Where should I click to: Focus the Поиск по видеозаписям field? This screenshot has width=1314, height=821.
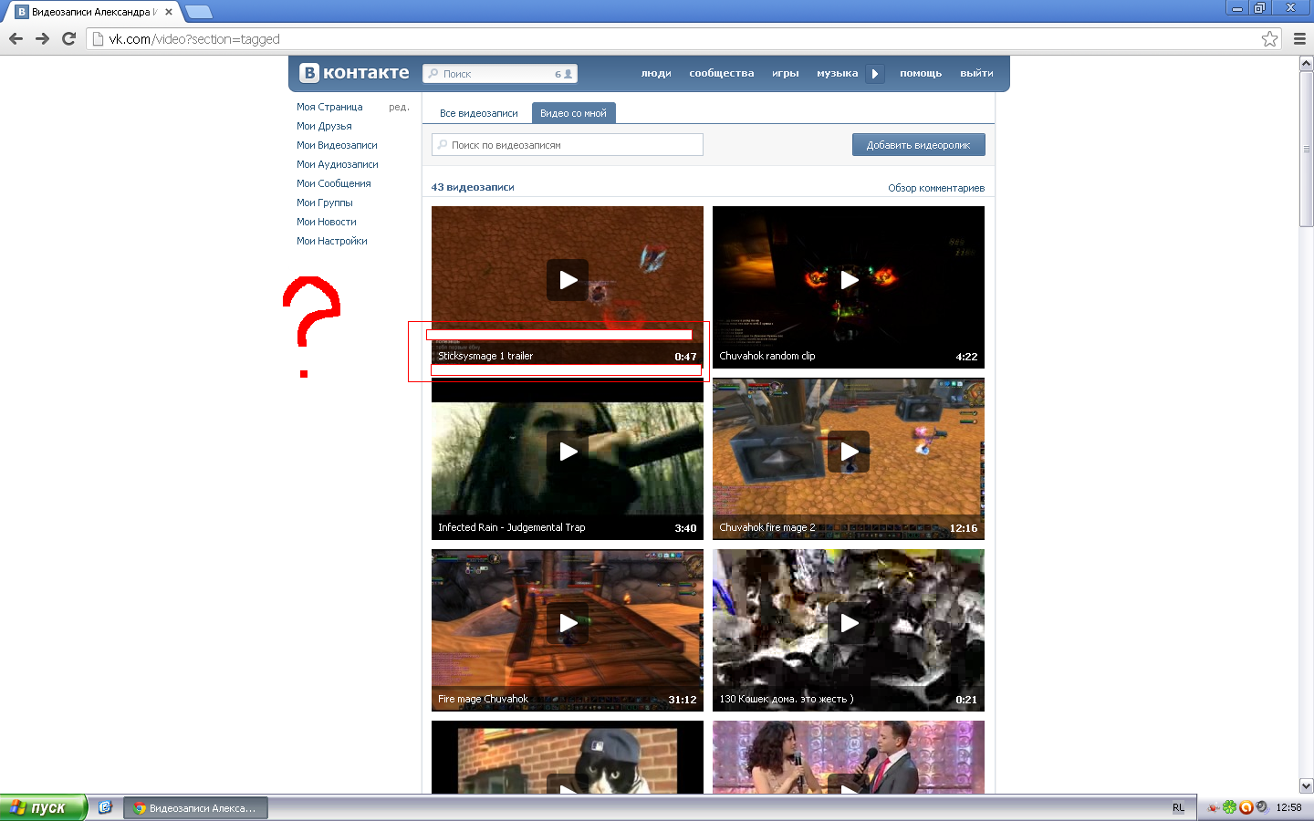[x=568, y=145]
